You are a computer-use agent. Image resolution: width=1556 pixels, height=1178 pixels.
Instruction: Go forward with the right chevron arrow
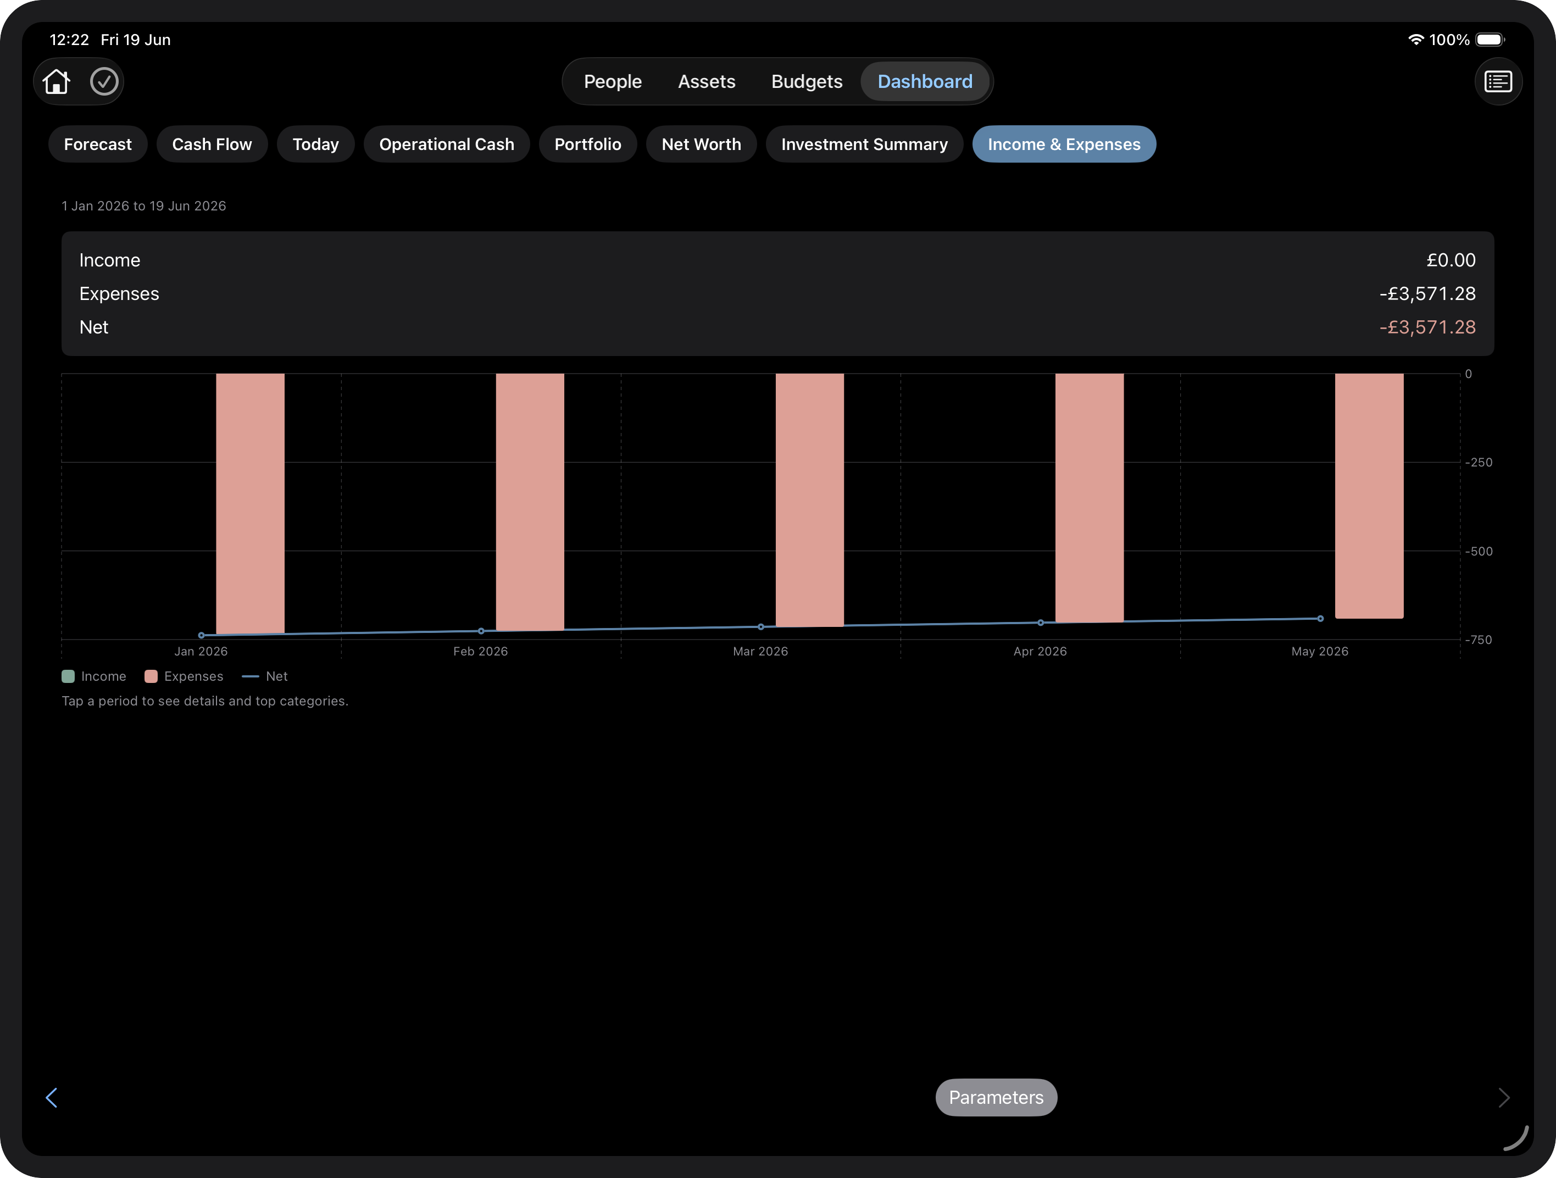(1504, 1097)
